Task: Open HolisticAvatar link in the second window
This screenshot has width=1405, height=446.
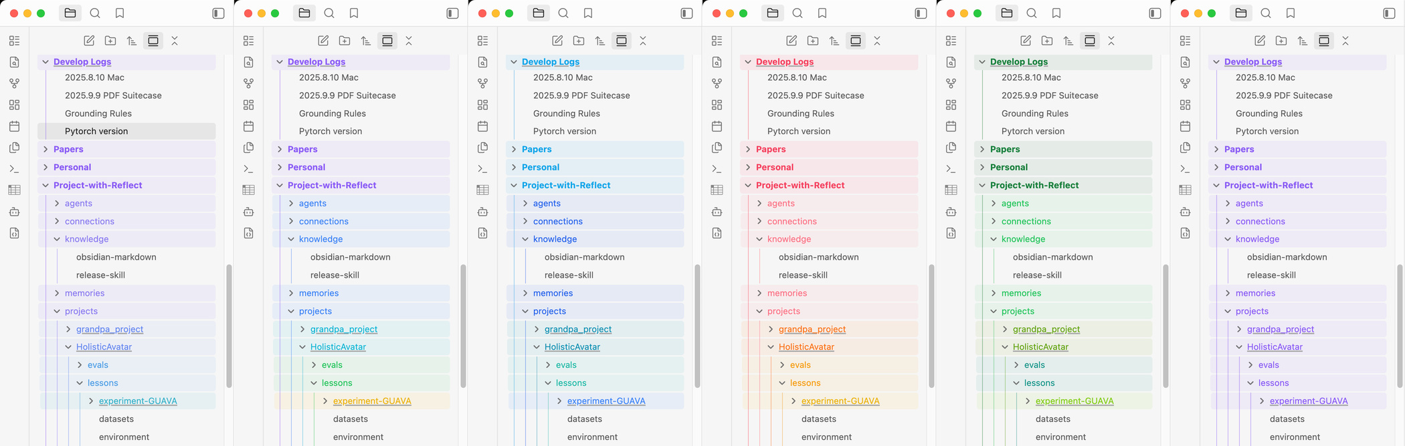Action: click(338, 347)
